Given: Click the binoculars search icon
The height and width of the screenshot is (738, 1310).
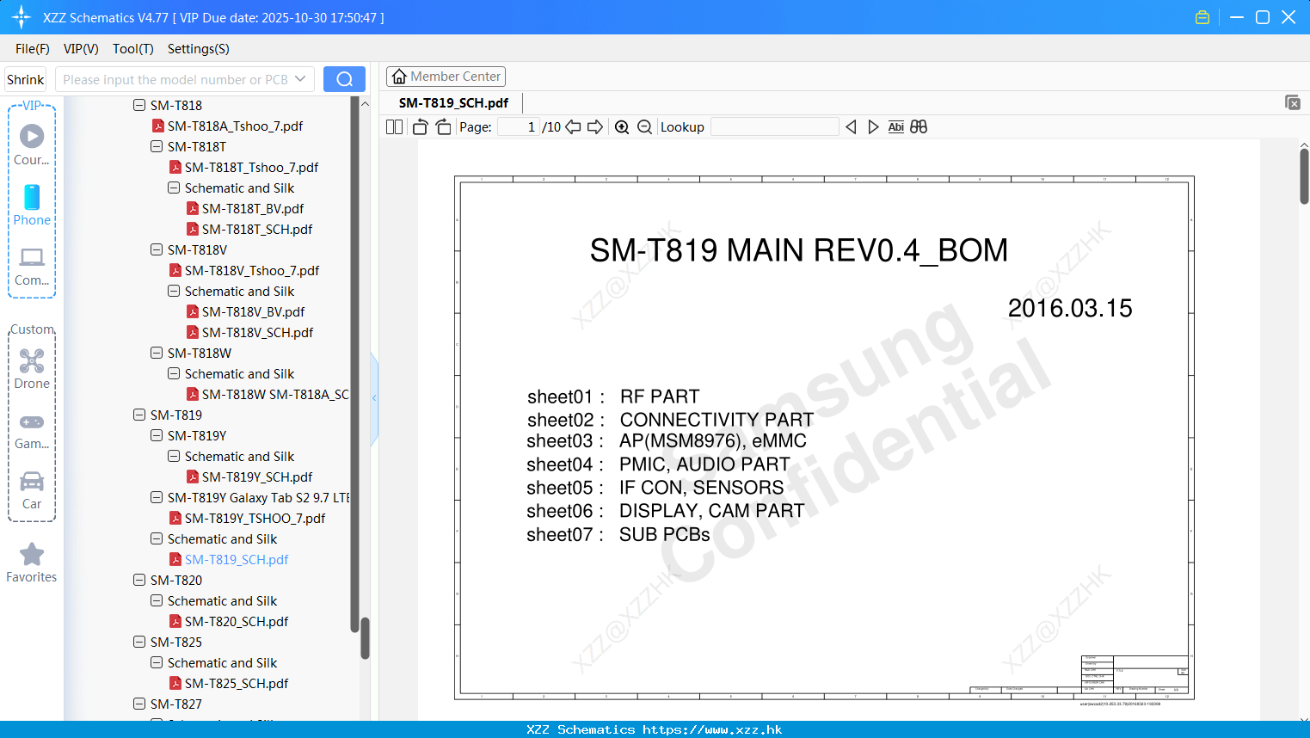Looking at the screenshot, I should pyautogui.click(x=919, y=126).
